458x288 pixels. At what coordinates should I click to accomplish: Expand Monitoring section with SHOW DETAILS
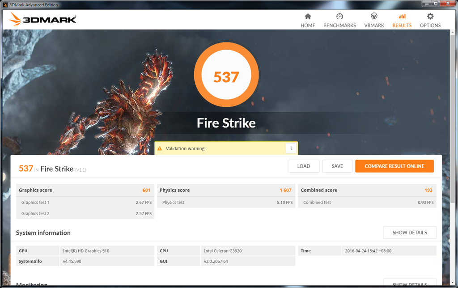[x=409, y=284]
